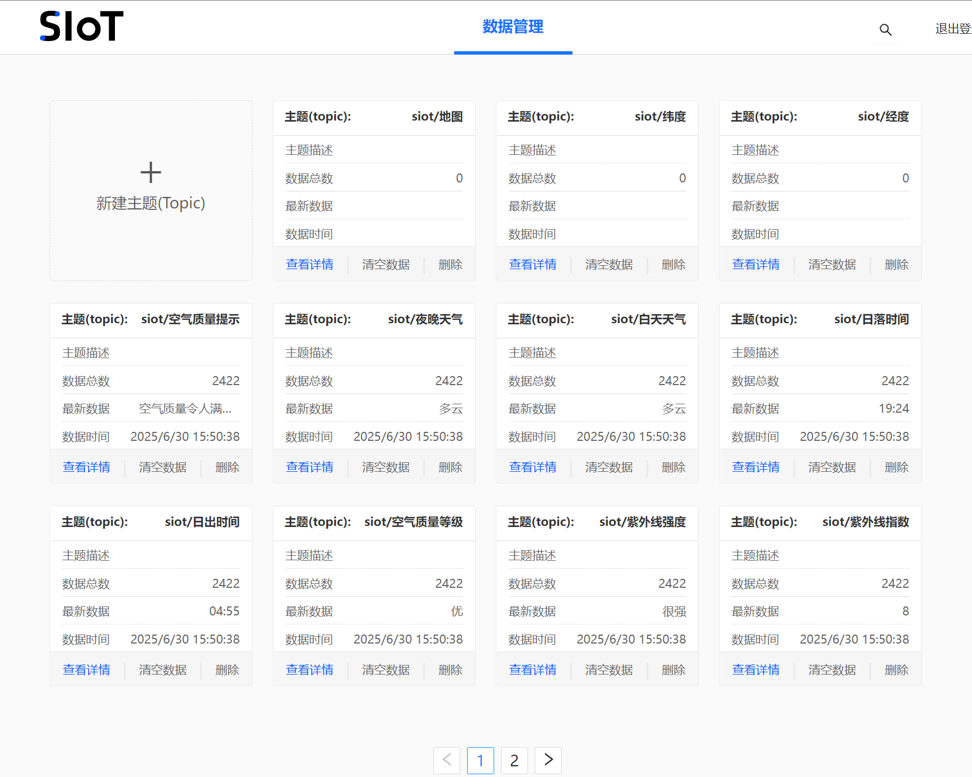Click the SIoT logo

82,26
